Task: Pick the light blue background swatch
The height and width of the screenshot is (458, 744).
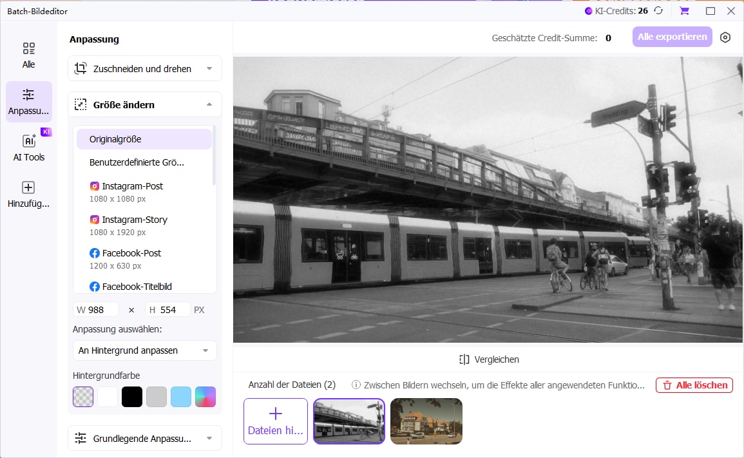Action: [181, 397]
